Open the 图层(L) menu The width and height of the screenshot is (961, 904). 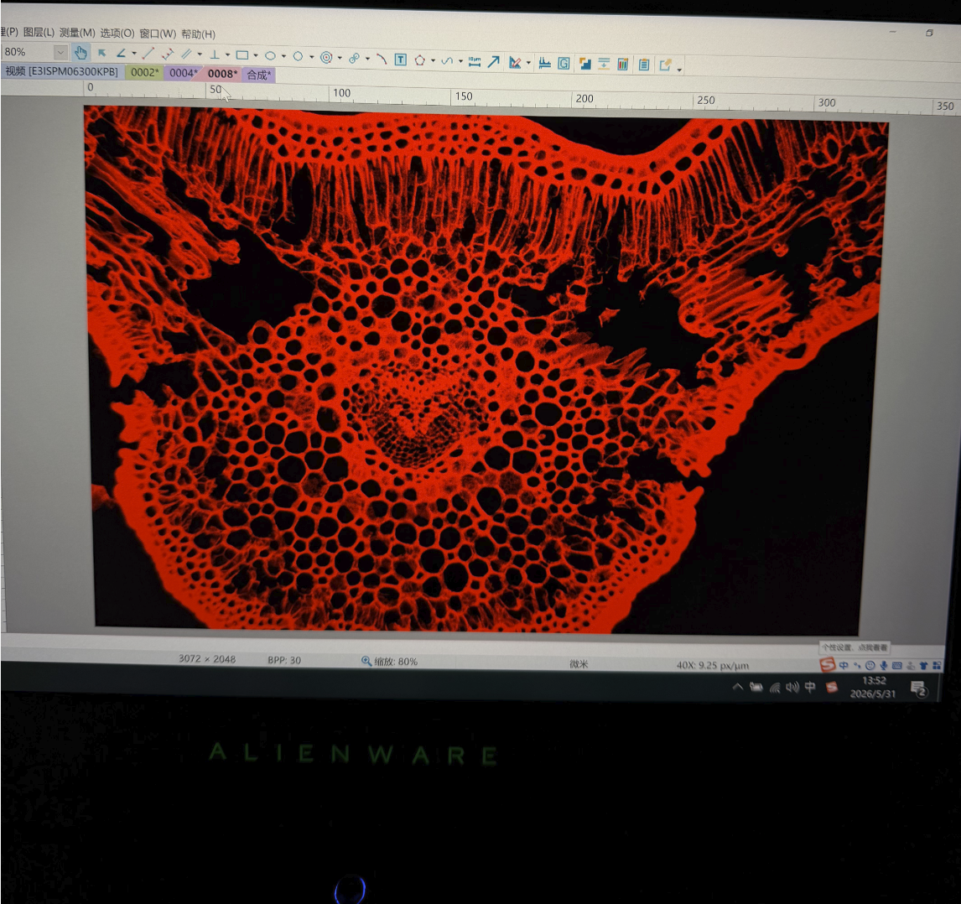point(39,32)
